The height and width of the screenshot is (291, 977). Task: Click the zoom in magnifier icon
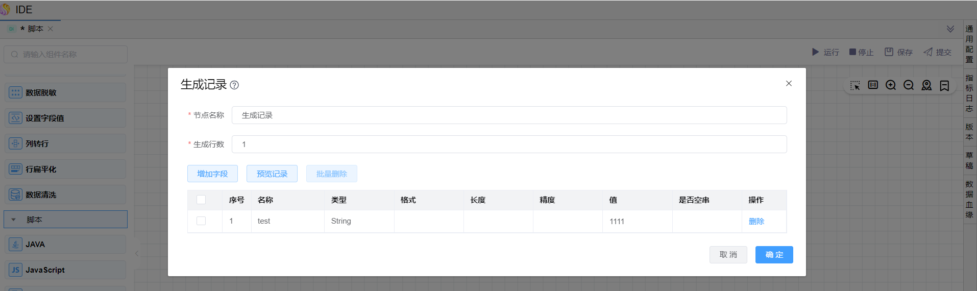pyautogui.click(x=891, y=85)
